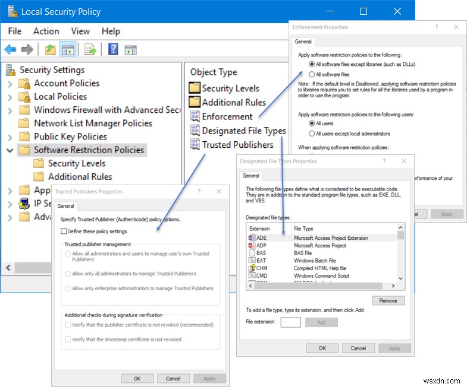
Task: Select General tab in Enforcement Properties
Action: coord(303,42)
